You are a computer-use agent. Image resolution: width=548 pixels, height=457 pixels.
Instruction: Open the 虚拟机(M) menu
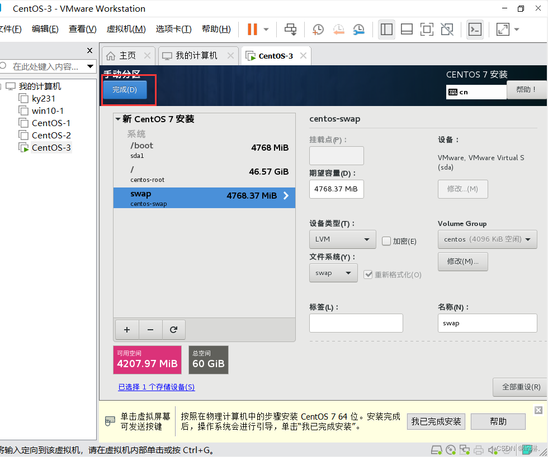[126, 28]
